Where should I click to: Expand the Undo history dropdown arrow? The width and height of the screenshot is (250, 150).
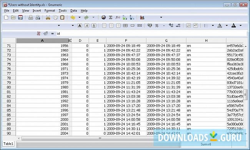(79, 17)
